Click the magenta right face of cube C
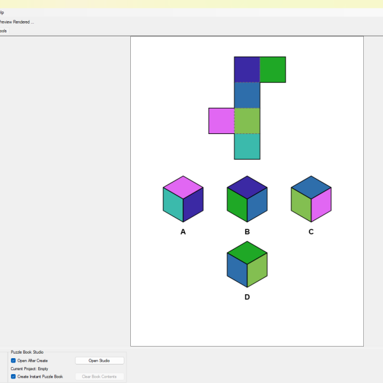 (x=321, y=205)
